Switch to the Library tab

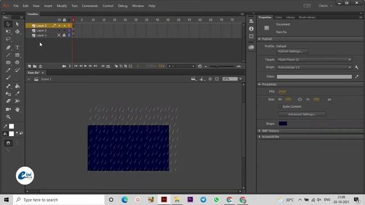point(290,18)
